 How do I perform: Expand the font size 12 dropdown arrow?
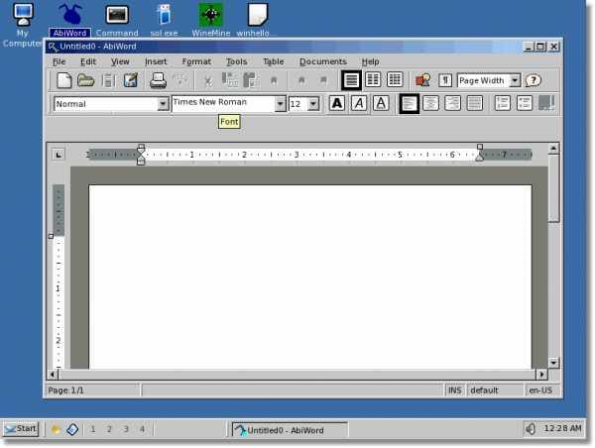(x=313, y=103)
